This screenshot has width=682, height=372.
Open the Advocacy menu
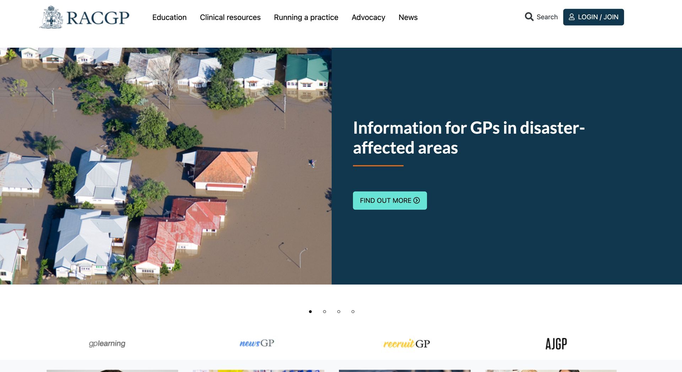click(368, 17)
